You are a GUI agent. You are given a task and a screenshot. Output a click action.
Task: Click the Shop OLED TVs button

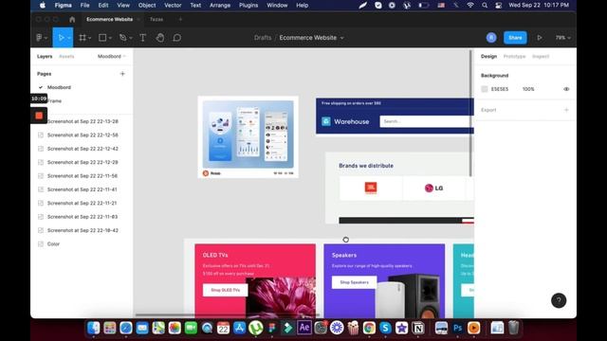click(226, 290)
